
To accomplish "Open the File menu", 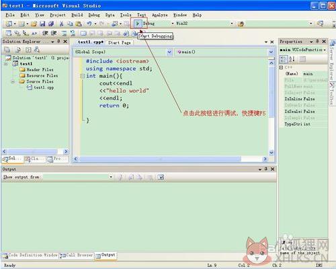I will [x=10, y=15].
